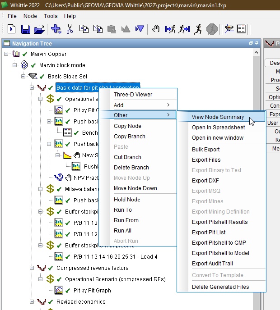This screenshot has height=310, width=280.
Task: Click the blue Move node down triangle icon
Action: 140,29
